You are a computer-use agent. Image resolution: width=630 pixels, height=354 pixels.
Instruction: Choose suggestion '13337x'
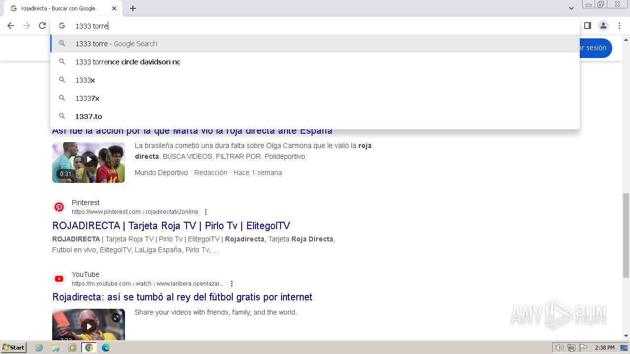(315, 98)
